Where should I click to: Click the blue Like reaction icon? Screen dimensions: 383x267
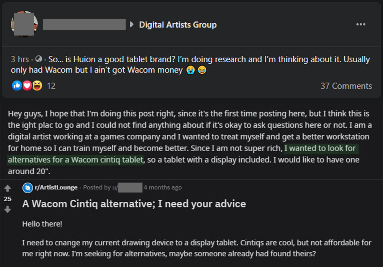[x=17, y=86]
